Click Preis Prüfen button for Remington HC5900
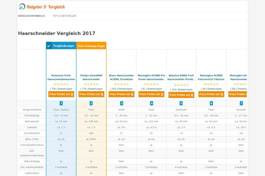Image resolution: width=265 pixels, height=176 pixels. (x=211, y=94)
